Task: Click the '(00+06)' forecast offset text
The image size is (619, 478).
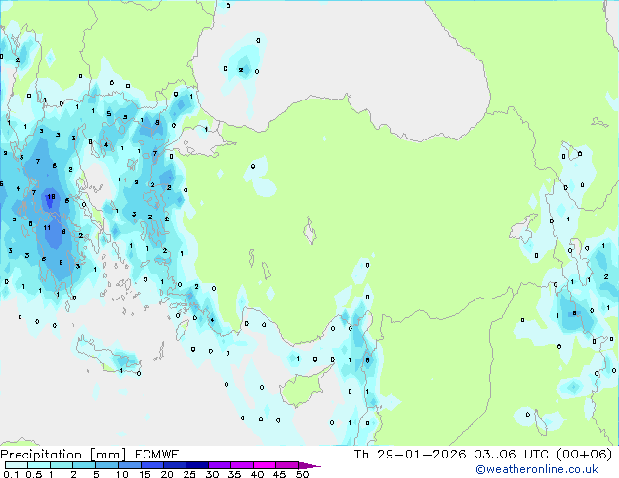Action: coord(584,455)
